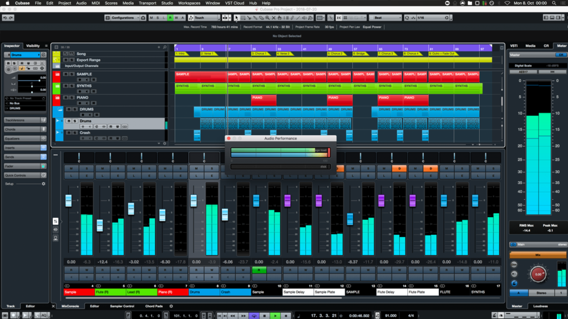Solo the SYNTHS track
This screenshot has width=568, height=319.
point(72,86)
